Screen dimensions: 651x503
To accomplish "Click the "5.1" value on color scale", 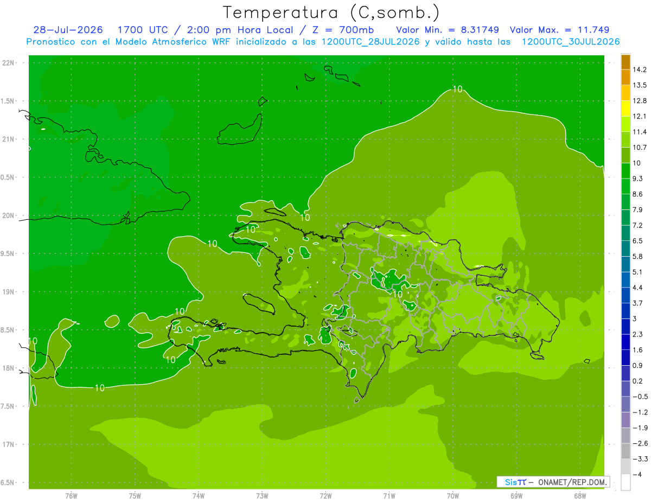I will tap(638, 272).
